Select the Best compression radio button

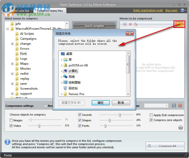[45, 106]
